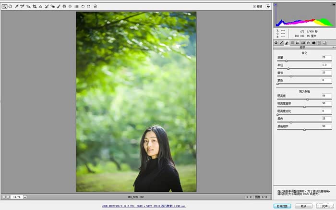Go to the previous image arrow
The image size is (336, 210).
[247, 197]
